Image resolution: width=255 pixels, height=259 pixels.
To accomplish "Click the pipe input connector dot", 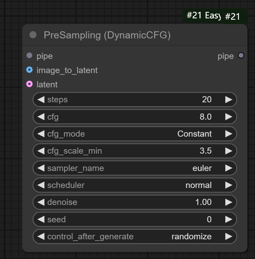I will pyautogui.click(x=29, y=55).
